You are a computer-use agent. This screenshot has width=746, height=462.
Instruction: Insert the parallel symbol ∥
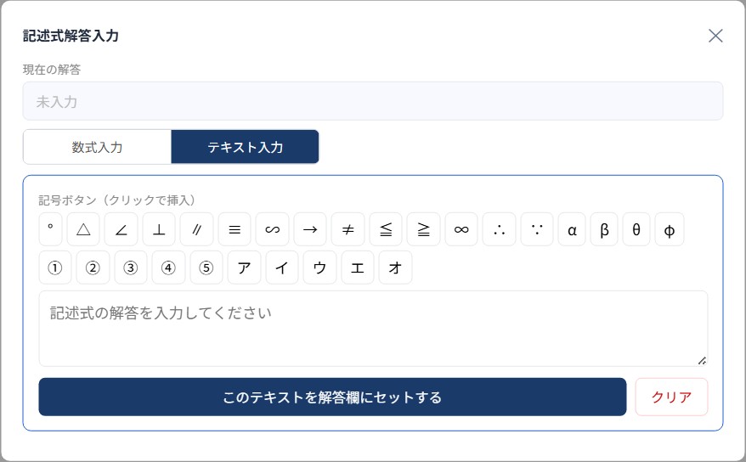coord(196,229)
